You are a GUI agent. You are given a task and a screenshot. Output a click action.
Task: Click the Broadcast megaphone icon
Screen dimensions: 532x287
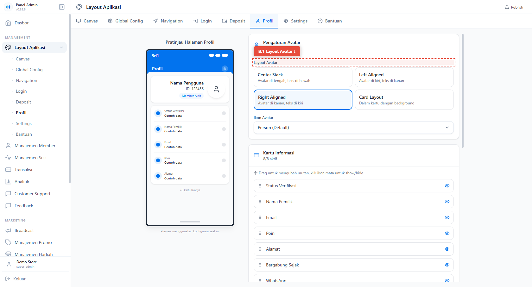[8, 230]
